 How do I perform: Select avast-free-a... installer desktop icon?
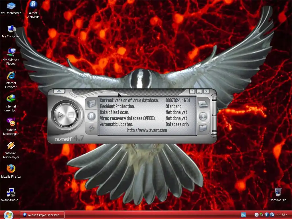(11, 195)
